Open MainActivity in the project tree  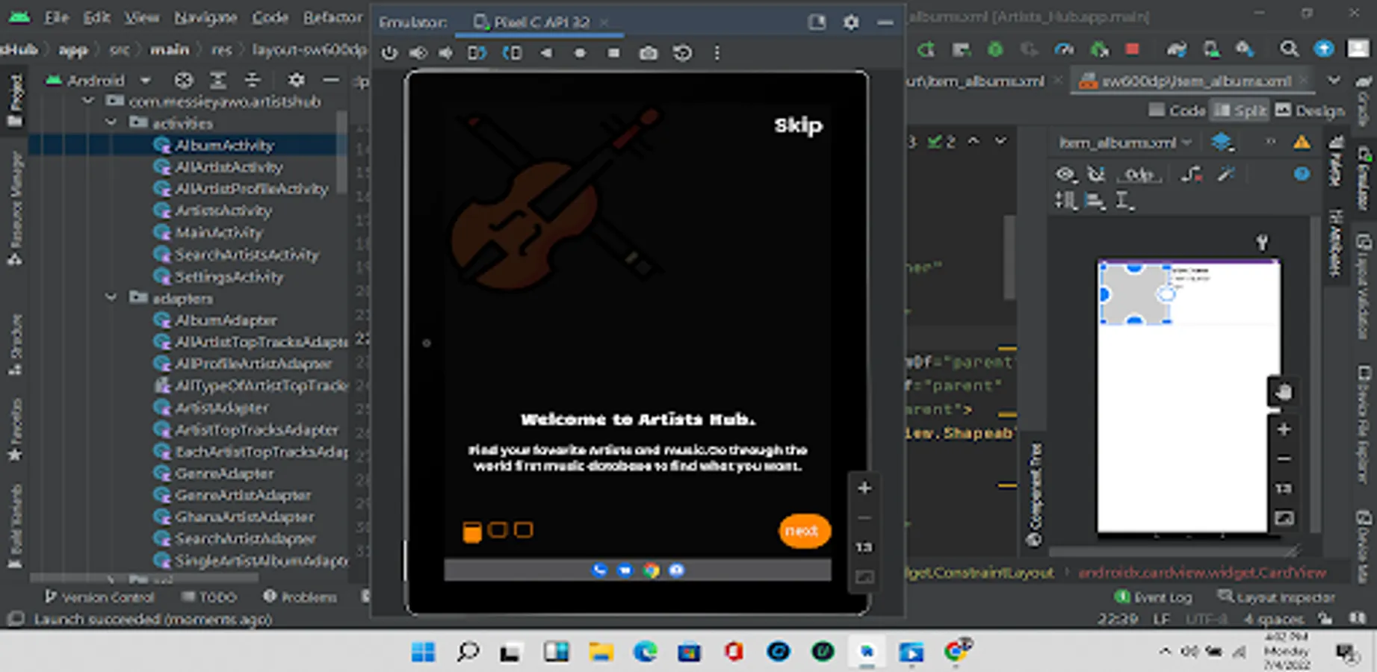coord(218,232)
